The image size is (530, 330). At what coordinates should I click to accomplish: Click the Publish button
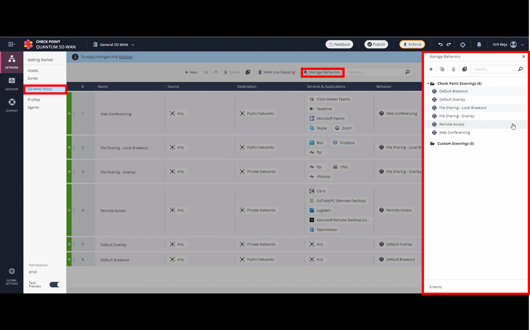pos(376,44)
